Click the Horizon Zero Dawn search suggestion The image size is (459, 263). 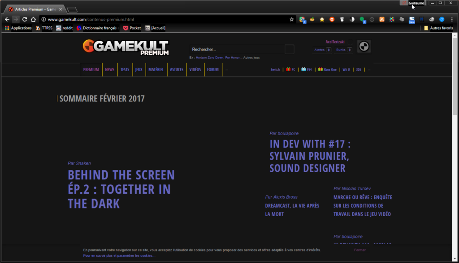pos(210,58)
